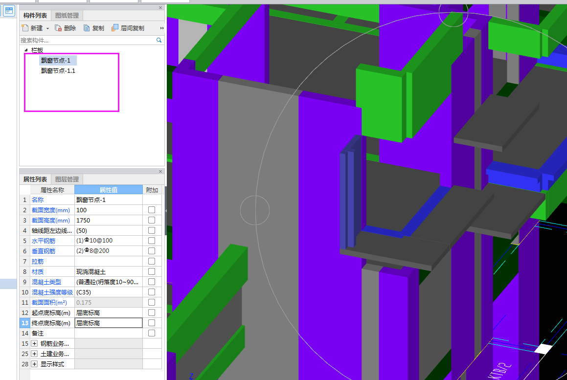
Task: Enable the 附加 checkbox for 水平钢筋
Action: click(x=152, y=241)
